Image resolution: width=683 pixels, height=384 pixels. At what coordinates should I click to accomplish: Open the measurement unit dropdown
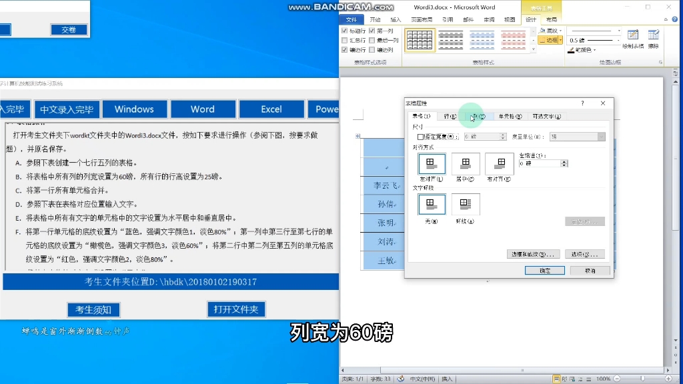pyautogui.click(x=601, y=136)
